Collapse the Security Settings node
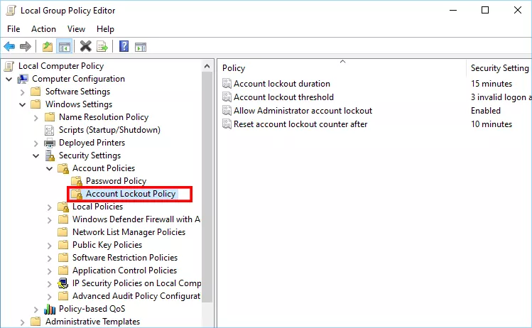 point(36,156)
